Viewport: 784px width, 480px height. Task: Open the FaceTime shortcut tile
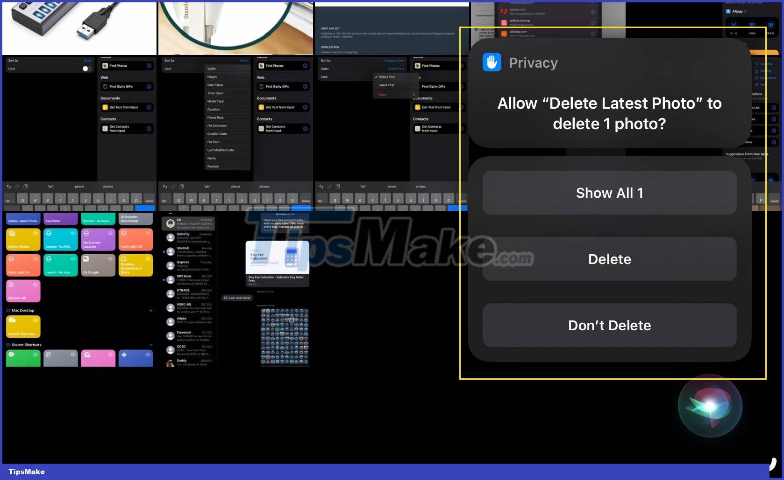point(60,218)
